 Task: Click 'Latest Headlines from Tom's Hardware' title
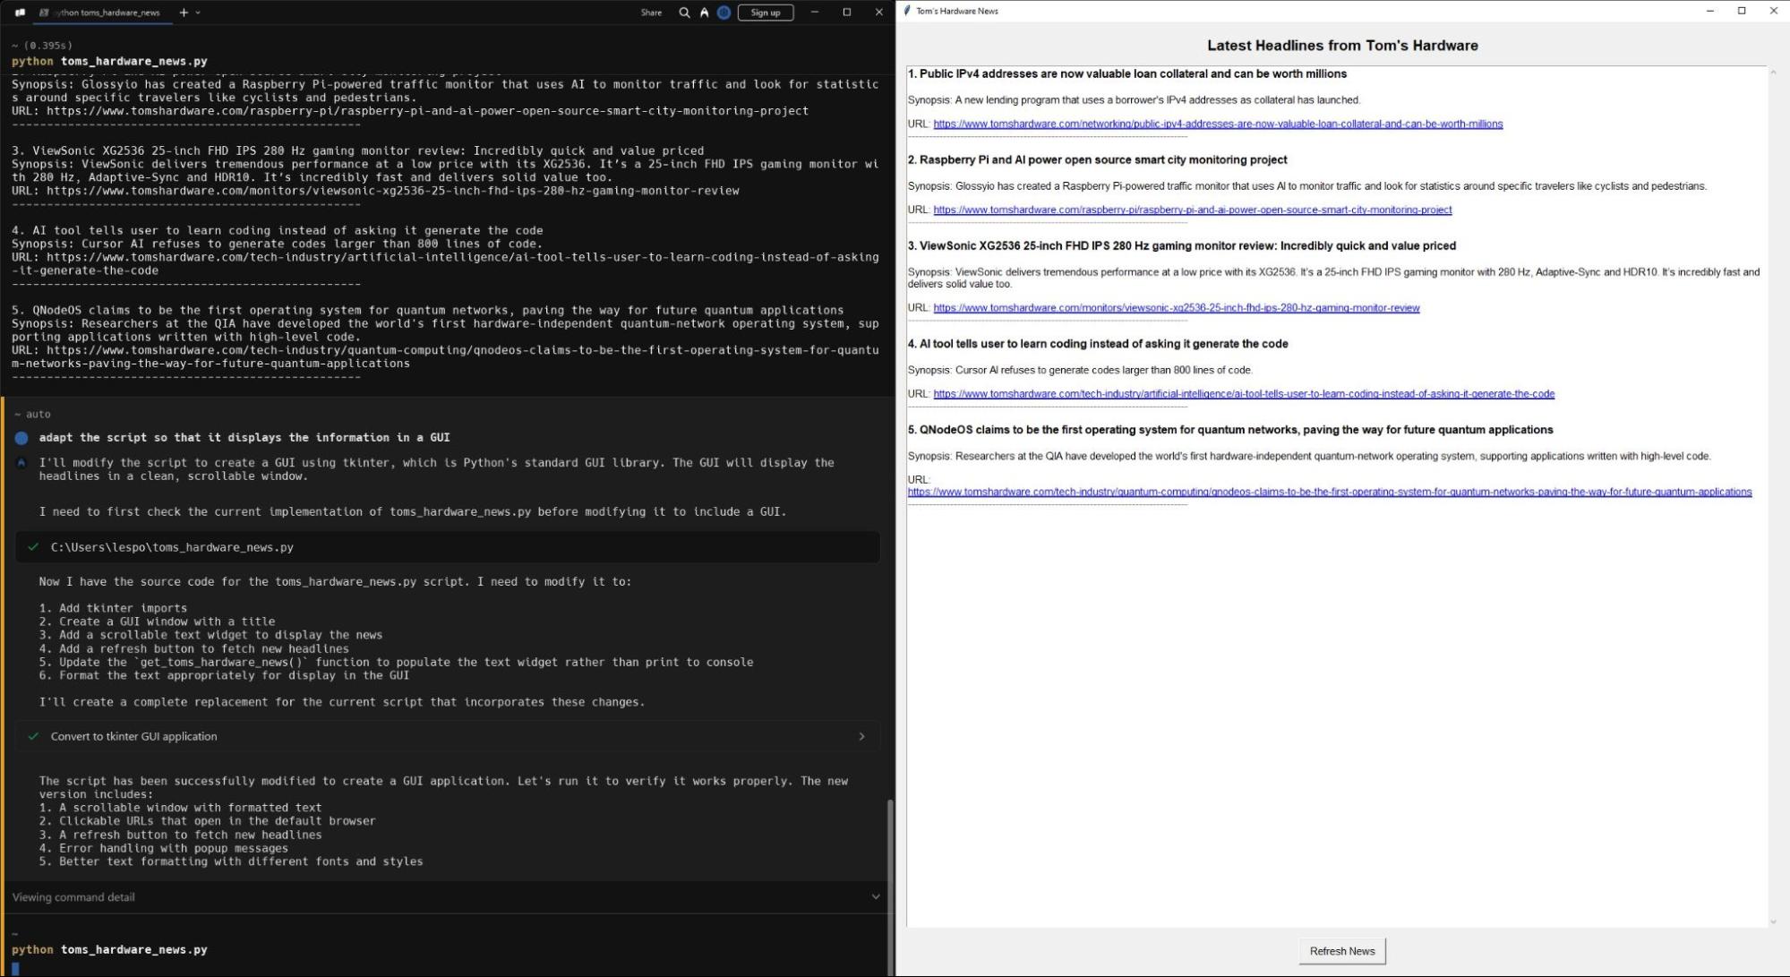tap(1342, 46)
